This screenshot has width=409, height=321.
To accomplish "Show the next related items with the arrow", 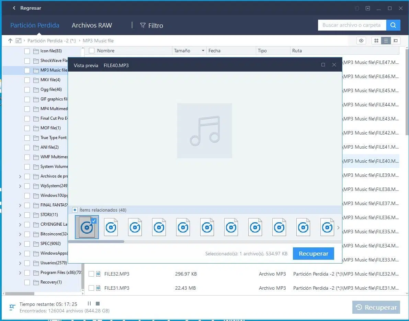I will [338, 228].
